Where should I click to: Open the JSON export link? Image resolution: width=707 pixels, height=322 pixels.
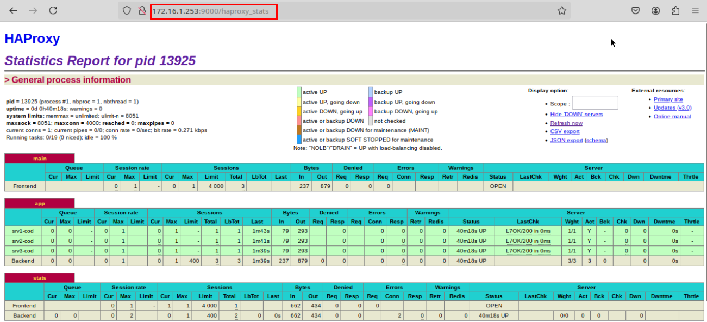(x=566, y=140)
